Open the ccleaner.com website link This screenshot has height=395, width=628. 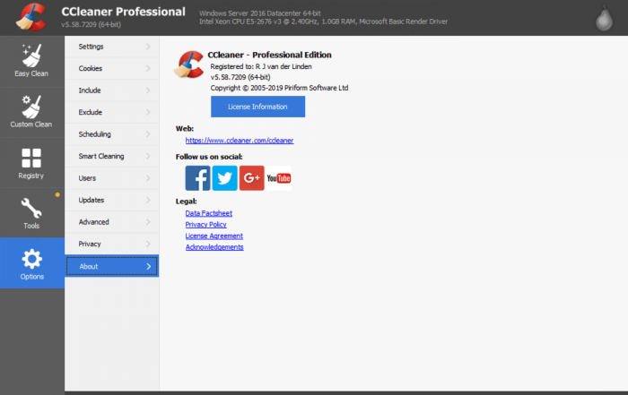240,141
